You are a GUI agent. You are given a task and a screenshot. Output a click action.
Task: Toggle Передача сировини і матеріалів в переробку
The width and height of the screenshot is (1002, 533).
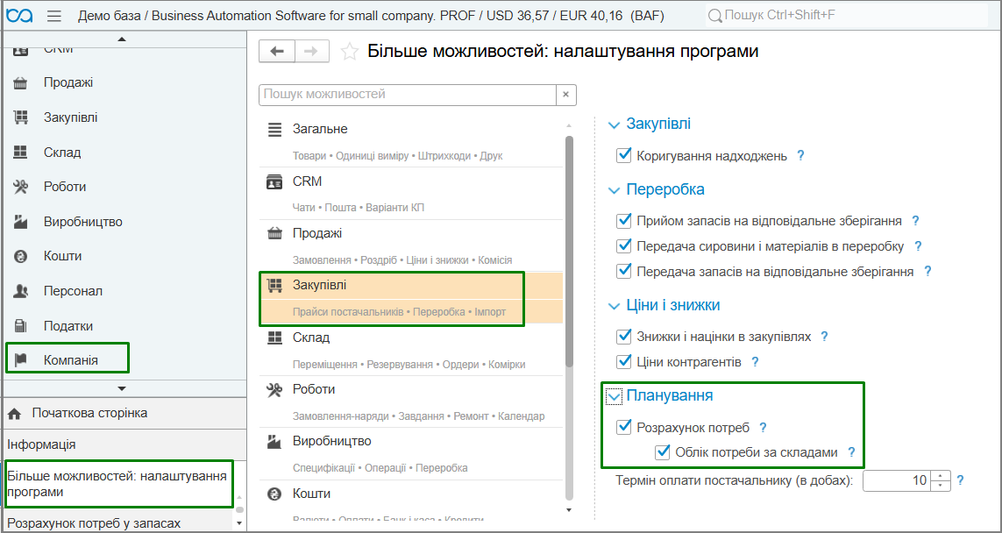coord(623,246)
